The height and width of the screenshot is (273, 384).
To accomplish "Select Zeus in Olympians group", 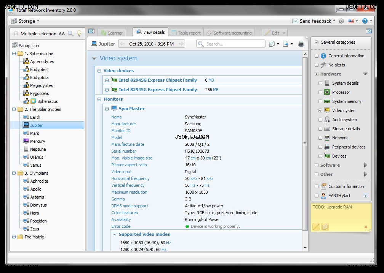I will (35, 229).
